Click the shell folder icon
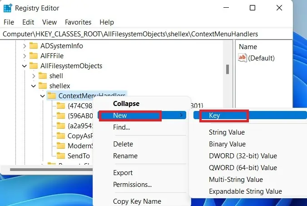This screenshot has height=206, width=307. click(43, 75)
